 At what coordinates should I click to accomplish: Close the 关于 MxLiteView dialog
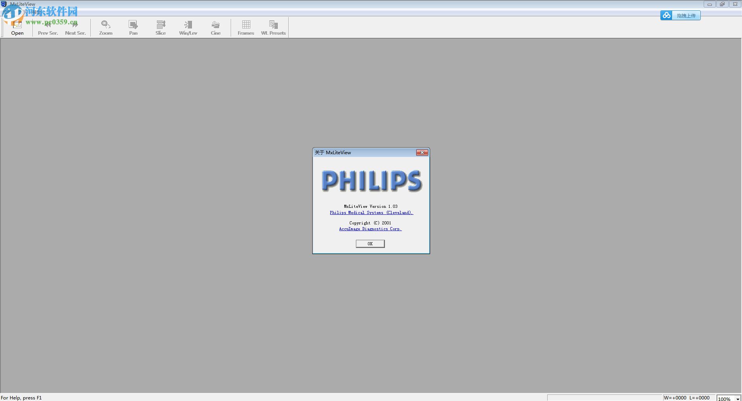[422, 152]
